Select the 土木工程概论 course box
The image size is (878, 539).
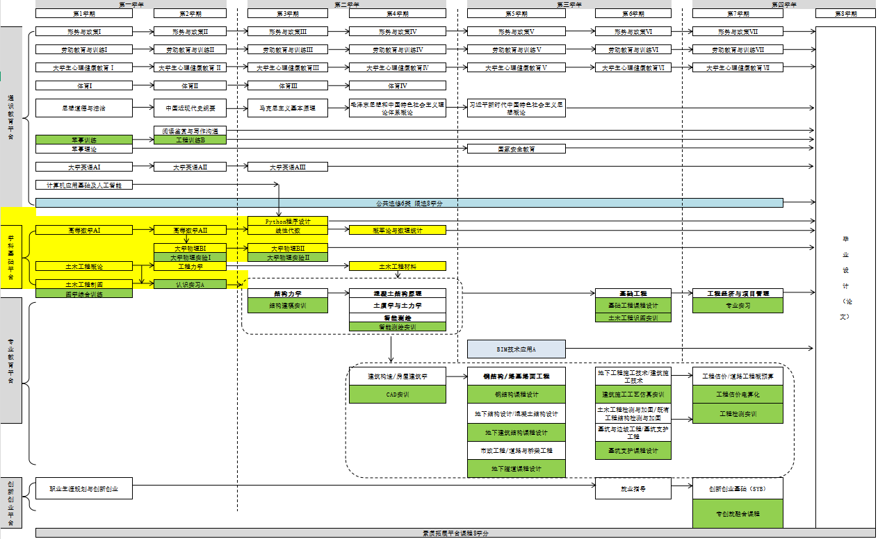click(x=83, y=266)
